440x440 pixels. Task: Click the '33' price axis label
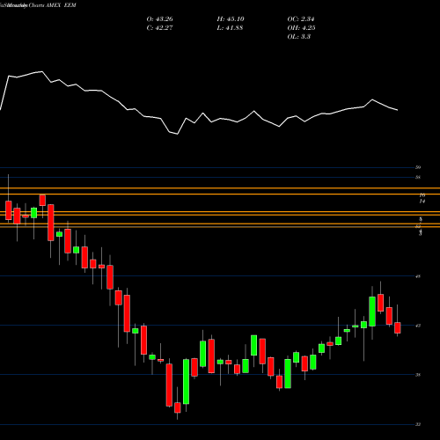click(418, 424)
